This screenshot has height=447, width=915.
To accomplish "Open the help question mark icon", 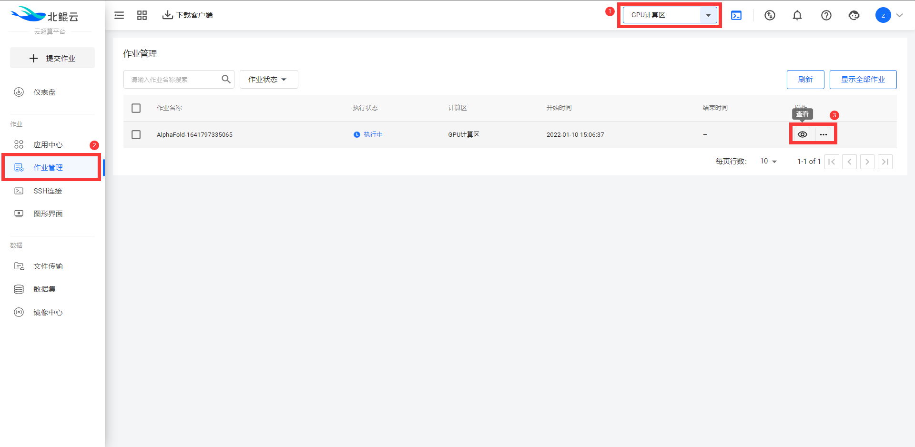I will pyautogui.click(x=826, y=15).
